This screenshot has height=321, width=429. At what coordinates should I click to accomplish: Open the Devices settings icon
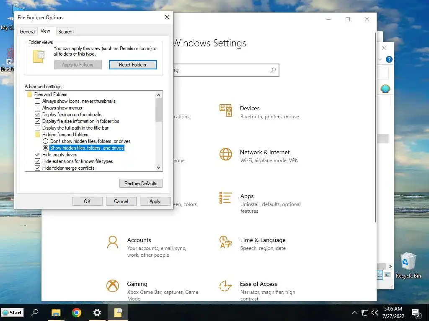pos(226,110)
